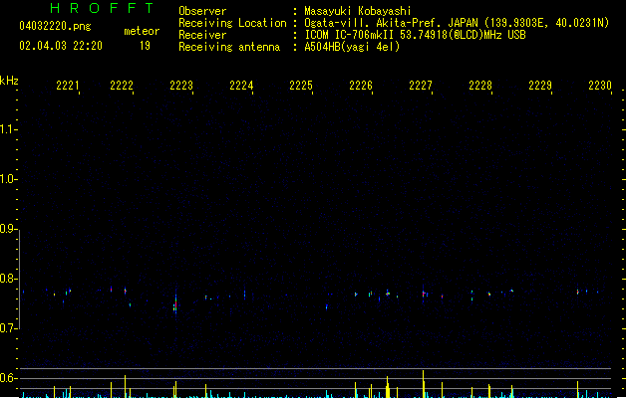
Task: Click time marker 2230
Action: coord(600,86)
